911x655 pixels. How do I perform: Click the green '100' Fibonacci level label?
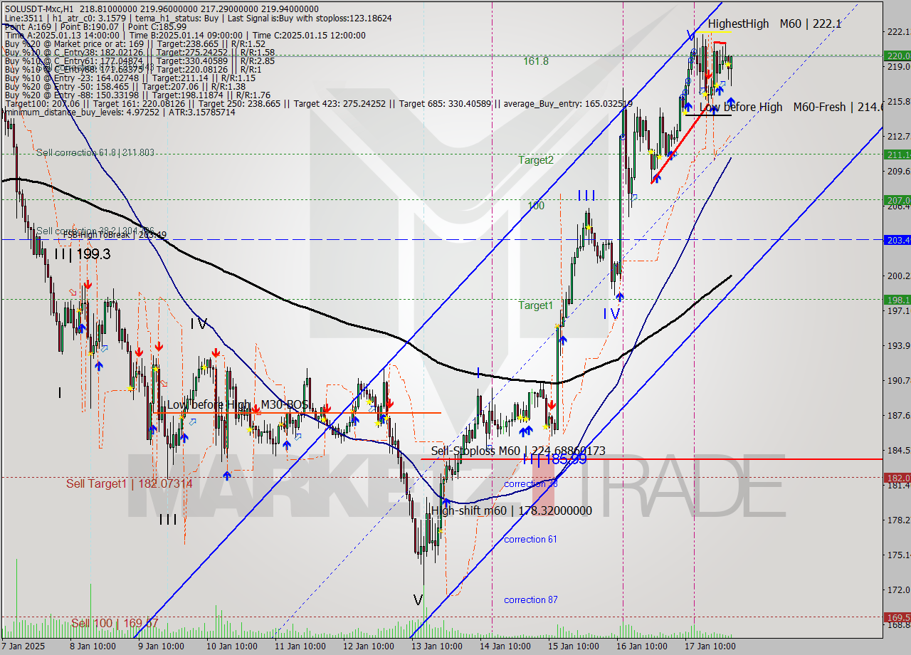[536, 206]
